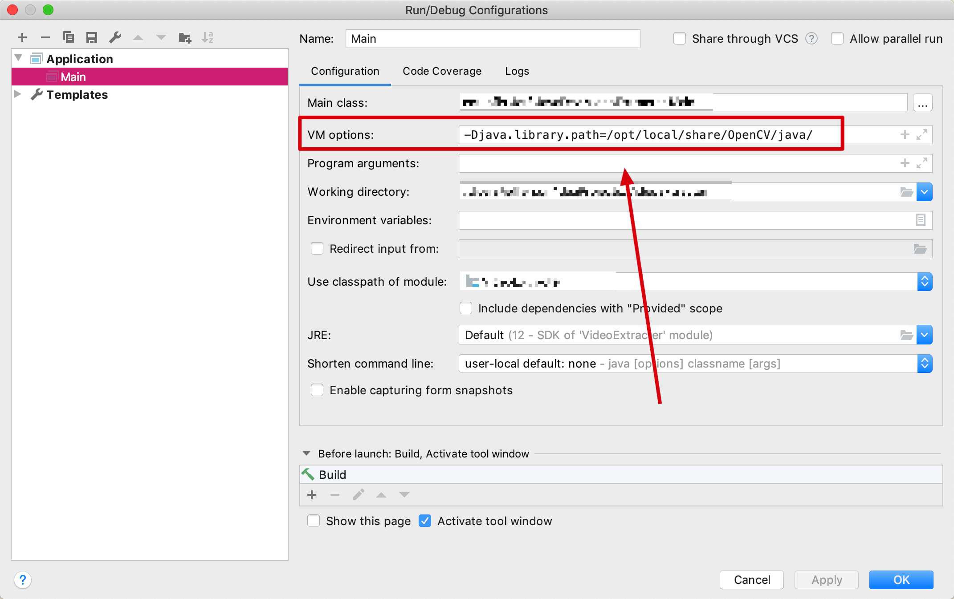Viewport: 954px width, 599px height.
Task: Move configuration up with toolbar arrow
Action: coord(138,37)
